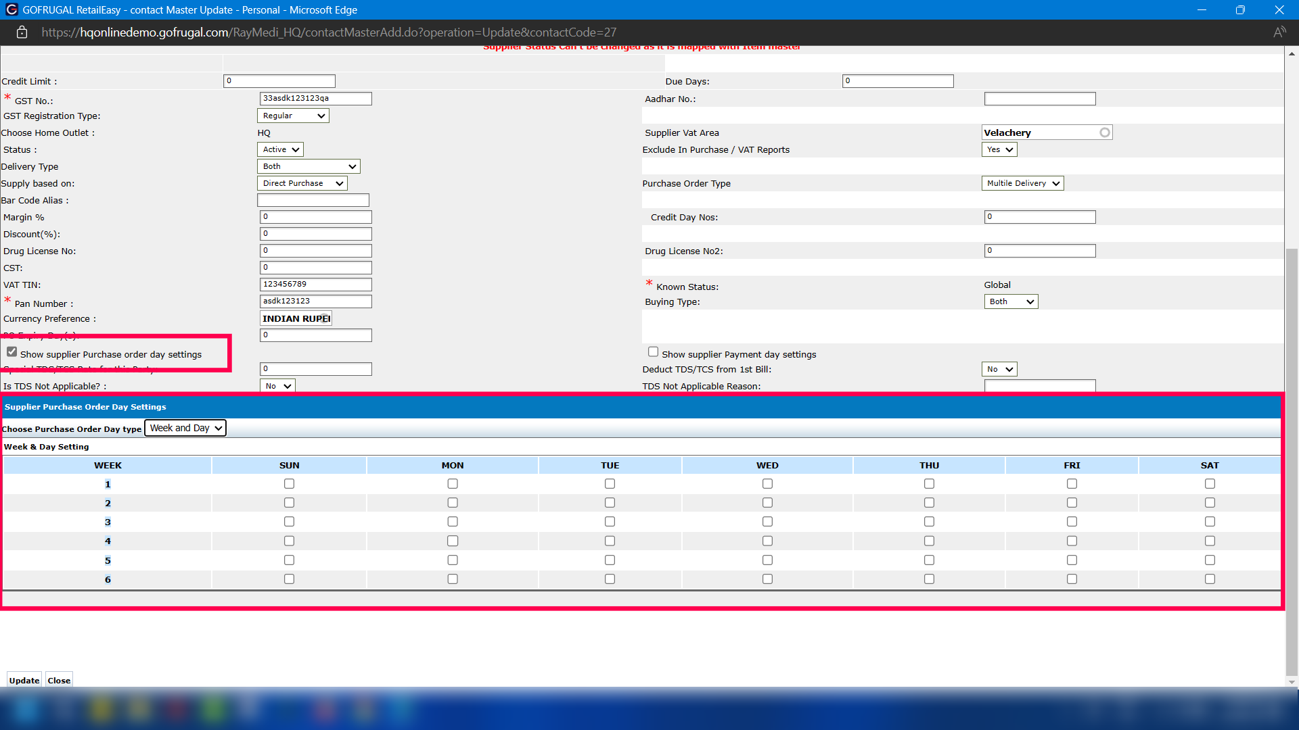The image size is (1299, 730).
Task: Click the Read Aloud icon in address bar
Action: [x=1279, y=32]
